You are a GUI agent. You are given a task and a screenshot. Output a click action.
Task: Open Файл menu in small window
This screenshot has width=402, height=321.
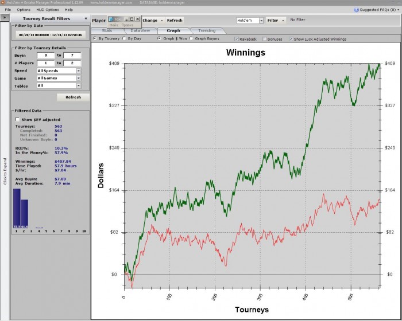tap(114, 25)
